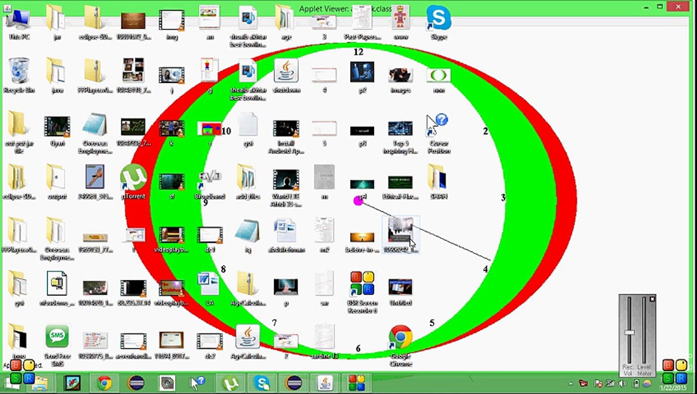Select the Gyari video file icon
697x394 pixels.
(57, 131)
